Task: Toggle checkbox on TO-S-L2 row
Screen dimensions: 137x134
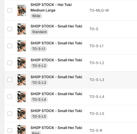Action: 9,63
